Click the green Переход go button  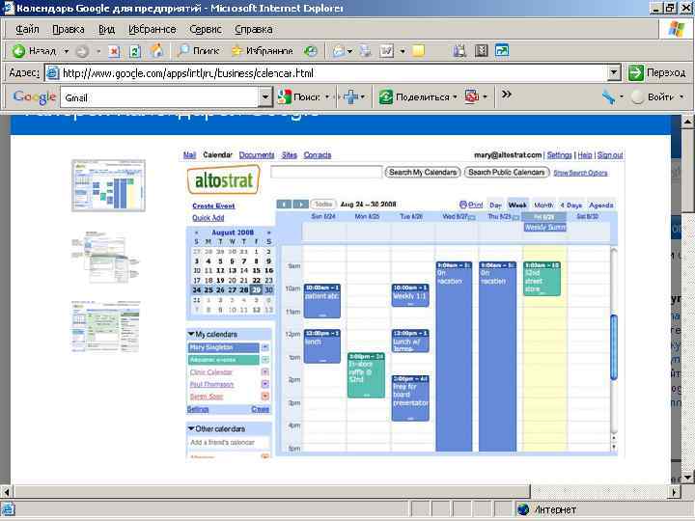coord(657,72)
